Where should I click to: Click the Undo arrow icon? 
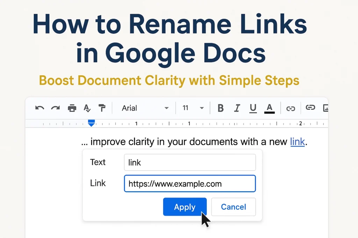pos(40,108)
